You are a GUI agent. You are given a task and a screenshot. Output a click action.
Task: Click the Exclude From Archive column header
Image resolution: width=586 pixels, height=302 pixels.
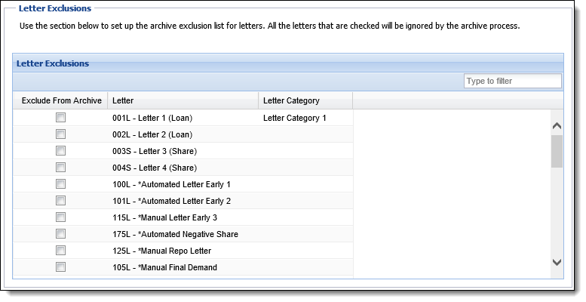[60, 100]
